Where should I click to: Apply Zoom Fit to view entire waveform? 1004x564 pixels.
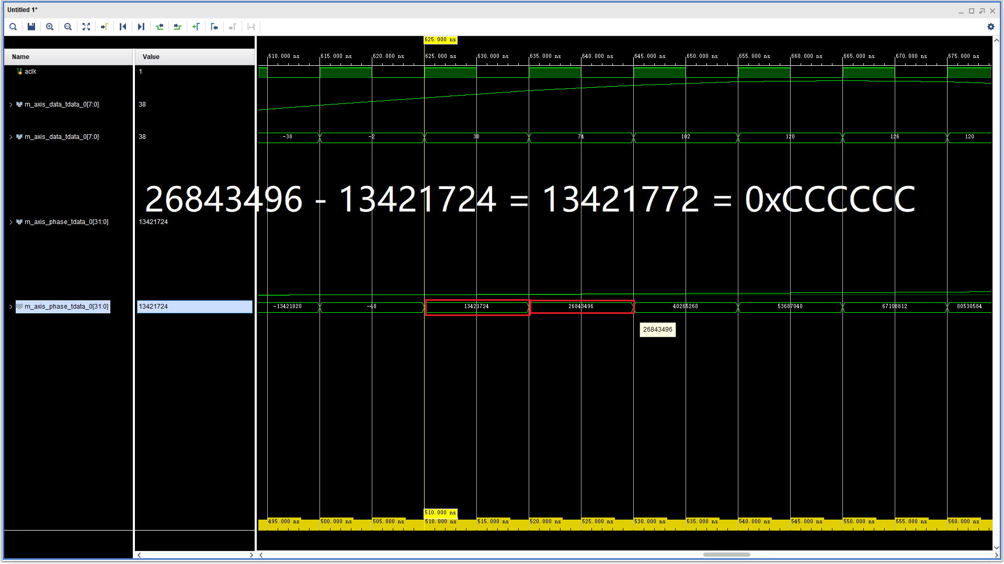86,27
